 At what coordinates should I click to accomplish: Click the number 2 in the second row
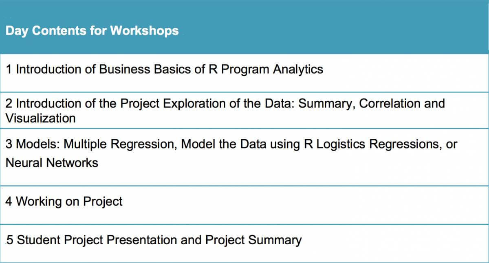9,103
